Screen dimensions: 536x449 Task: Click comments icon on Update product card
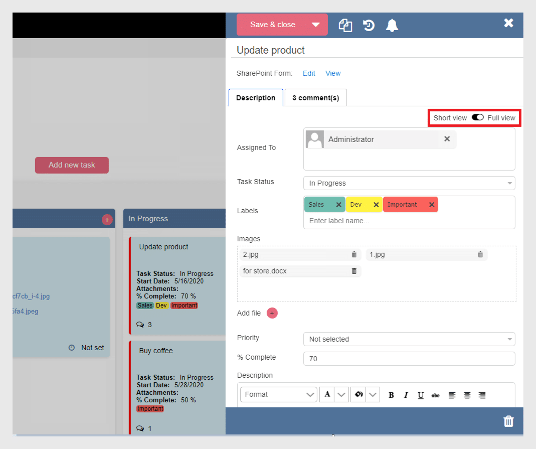coord(140,325)
